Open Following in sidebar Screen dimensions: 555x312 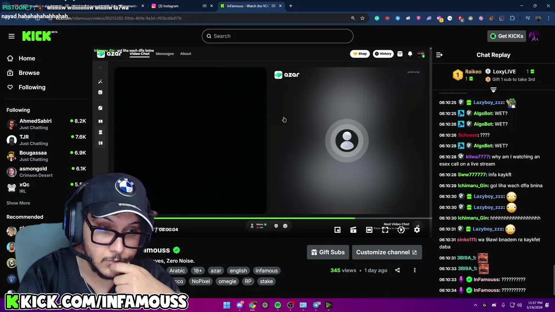tap(32, 87)
